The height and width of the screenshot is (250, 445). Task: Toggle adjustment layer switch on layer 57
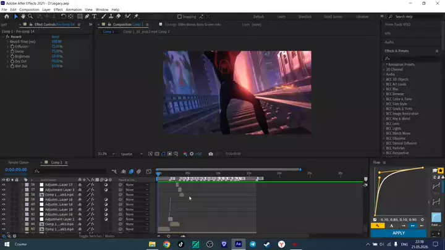[x=106, y=190]
